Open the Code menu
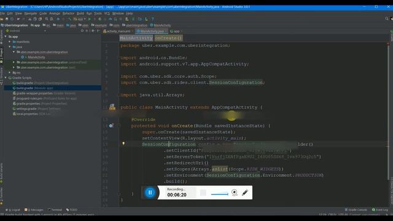This screenshot has height=221, width=393. tap(43, 14)
